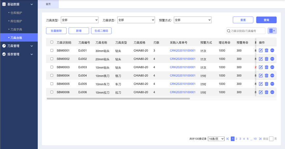Delete the SBM0002 row using trash icon
Viewport: 285px width, 149px height.
coord(267,59)
